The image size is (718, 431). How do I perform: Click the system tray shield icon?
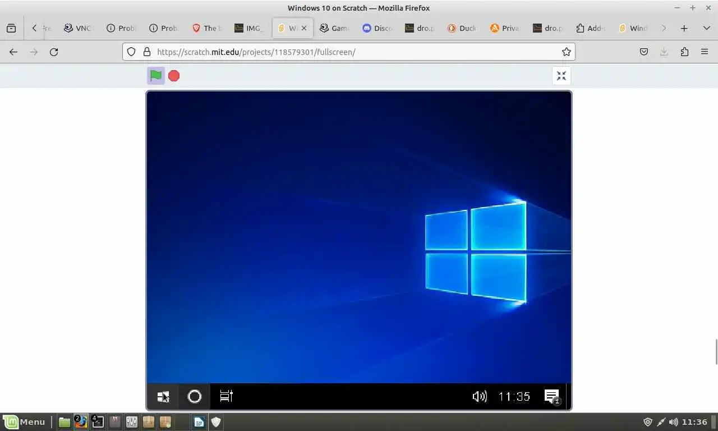pos(648,422)
